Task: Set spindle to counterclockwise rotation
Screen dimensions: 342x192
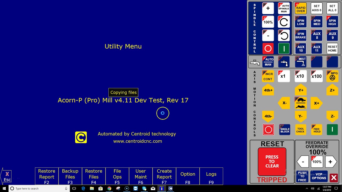Action: pos(284,35)
